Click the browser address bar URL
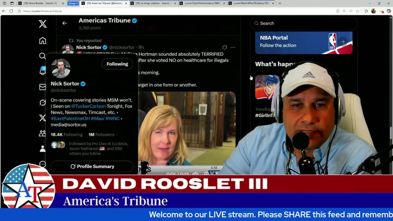This screenshot has height=221, width=393. pos(42,11)
